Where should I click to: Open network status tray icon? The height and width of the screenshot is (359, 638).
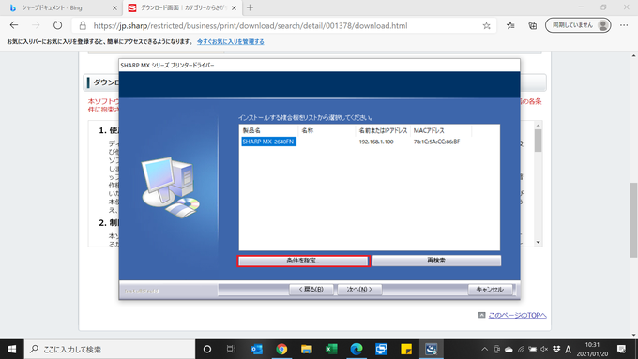click(521, 349)
